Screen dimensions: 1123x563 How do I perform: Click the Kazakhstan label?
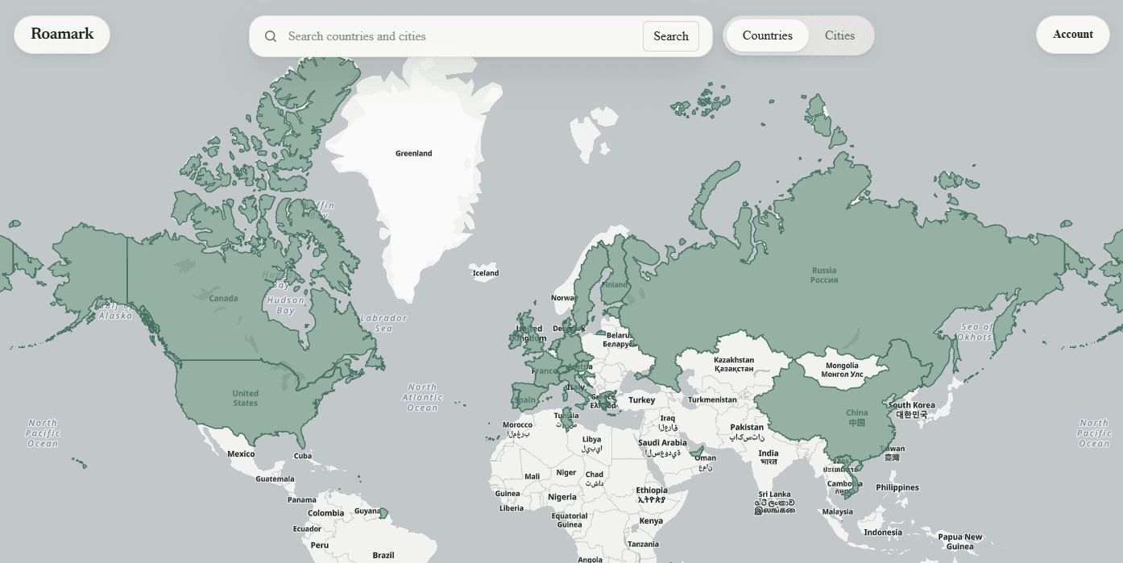coord(734,364)
